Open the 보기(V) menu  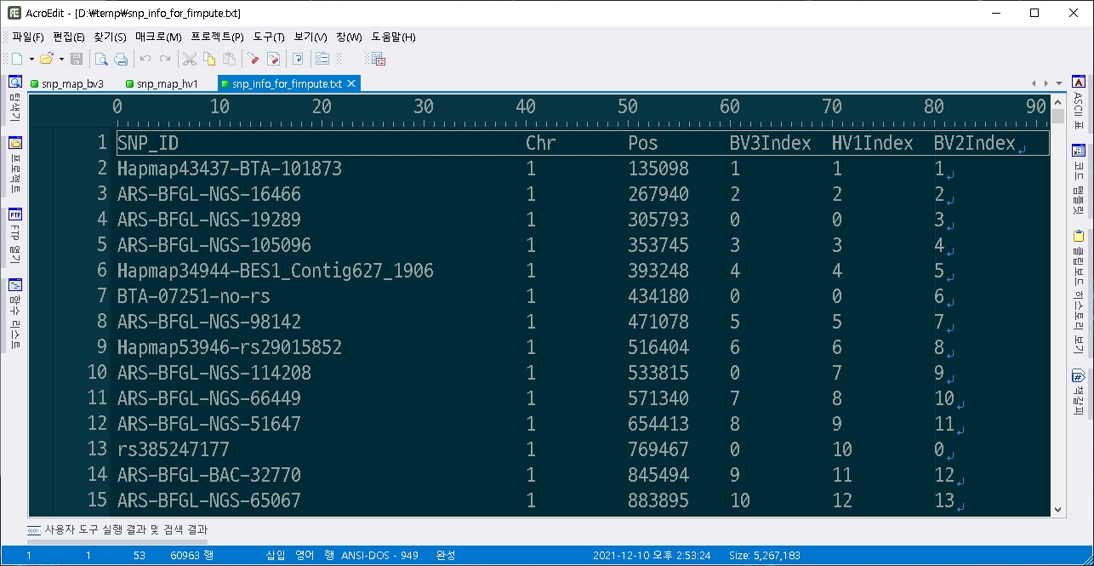[311, 37]
